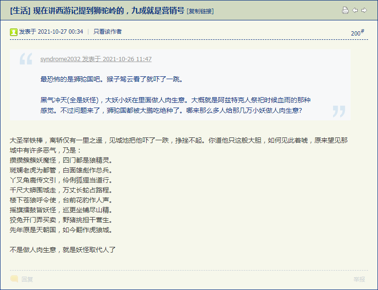Click quoted line starting 感觉。不过问题来了
The height and width of the screenshot is (290, 378).
171,110
